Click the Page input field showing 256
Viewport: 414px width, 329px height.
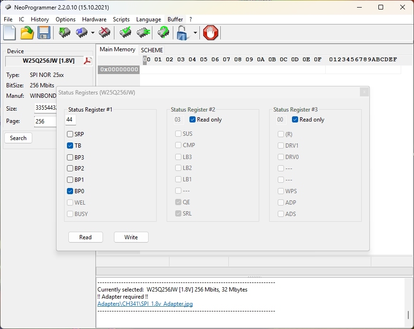tap(46, 122)
